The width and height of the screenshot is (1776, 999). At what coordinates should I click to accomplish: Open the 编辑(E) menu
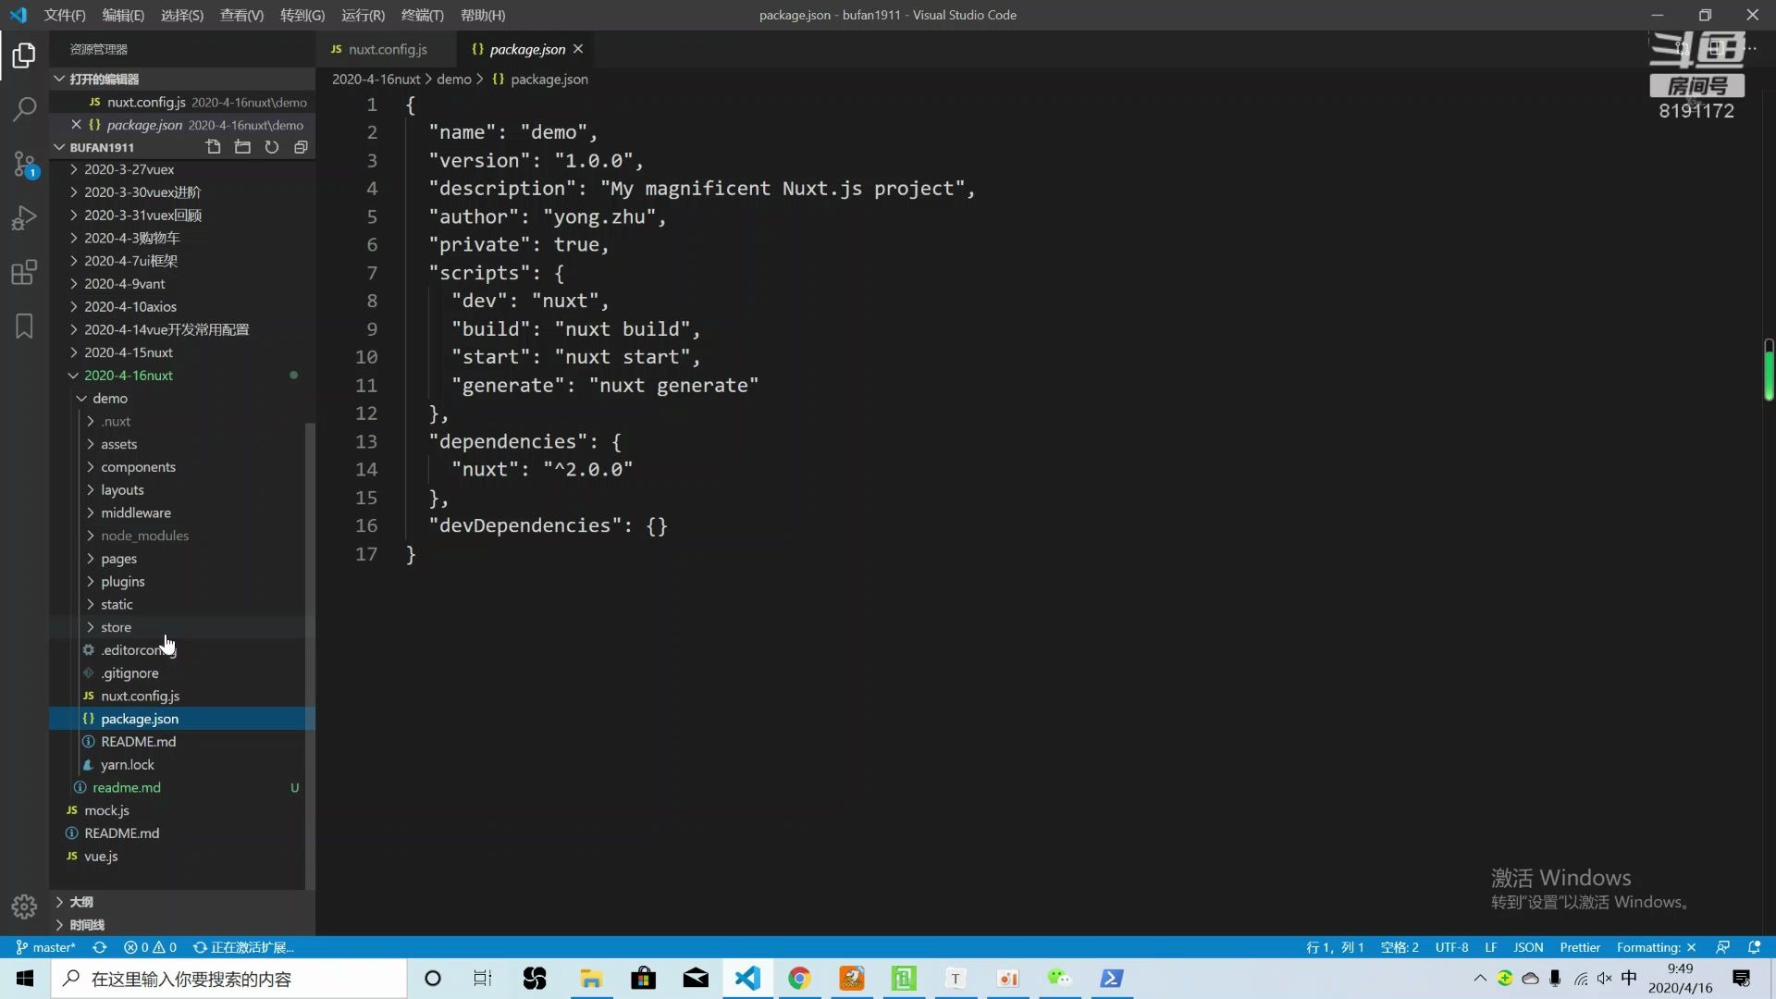coord(123,15)
